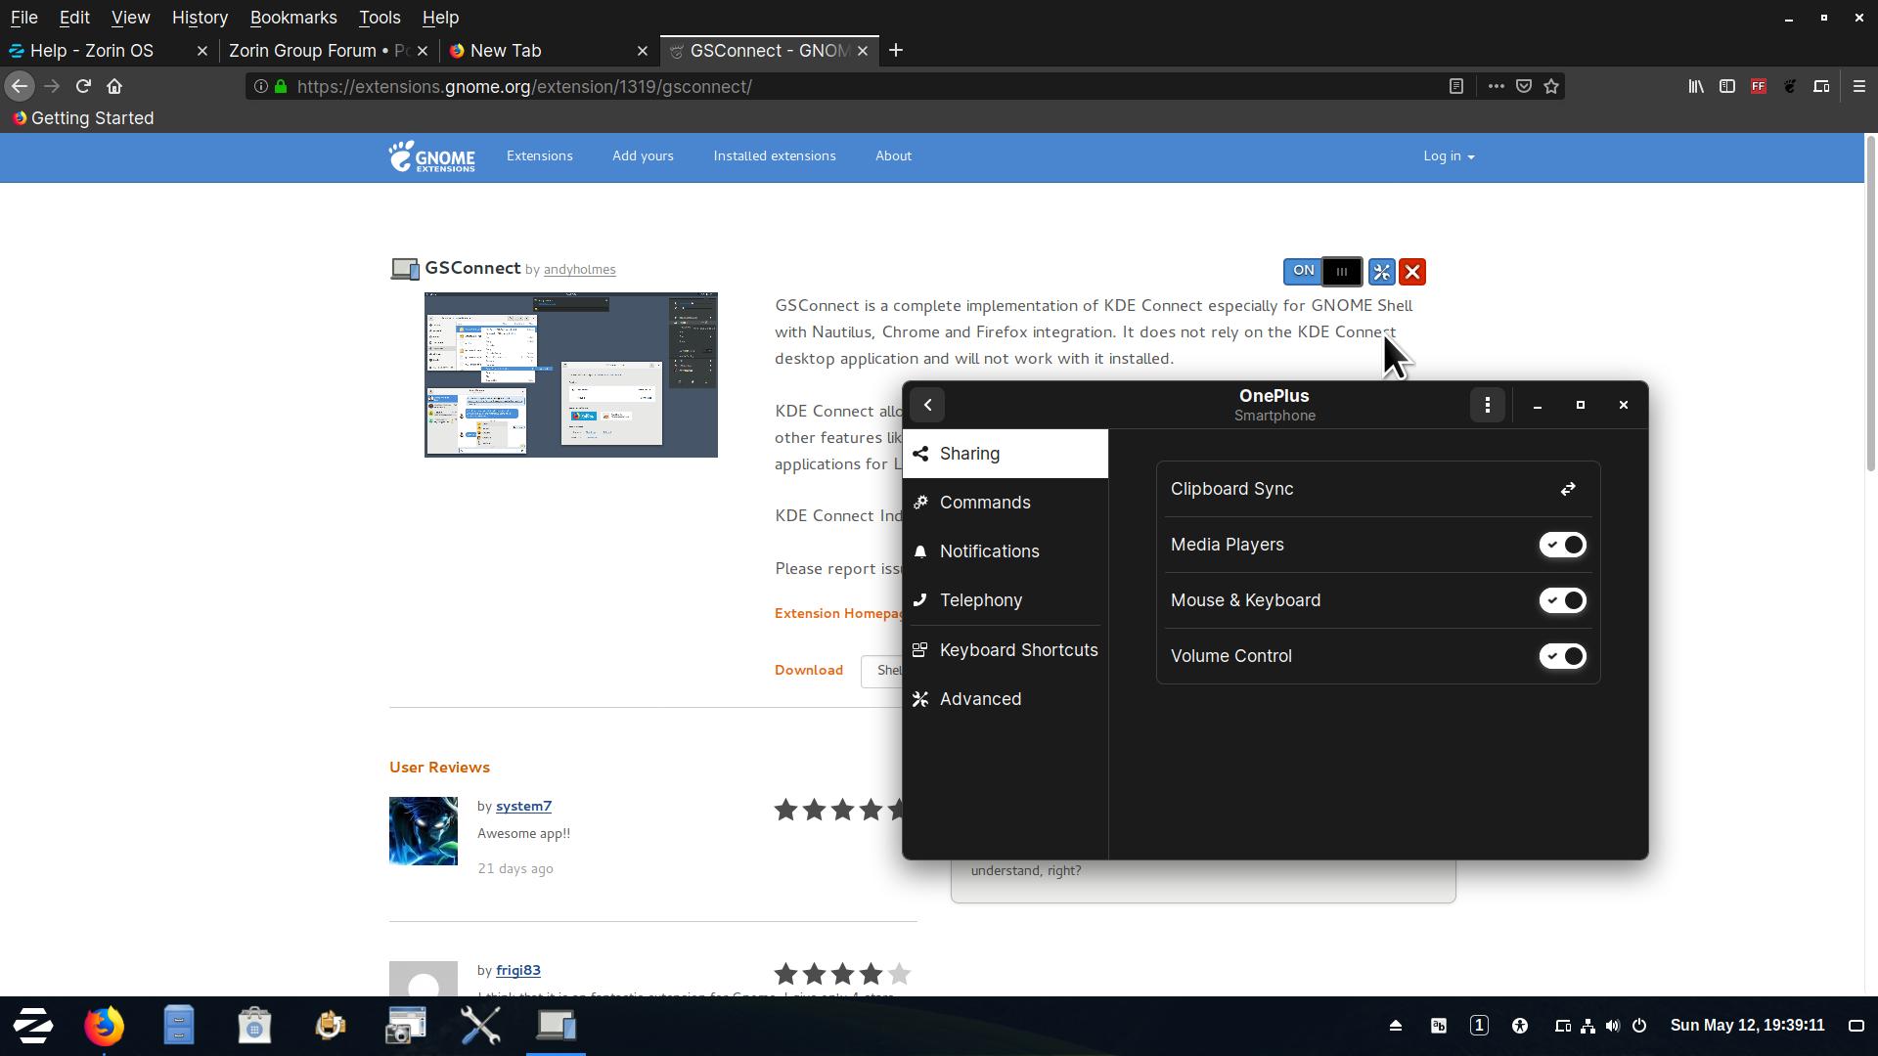The image size is (1878, 1056).
Task: Open the Notifications settings section
Action: click(989, 550)
